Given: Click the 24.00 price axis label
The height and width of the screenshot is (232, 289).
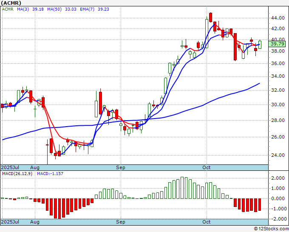Looking at the screenshot, I should click(x=278, y=155).
